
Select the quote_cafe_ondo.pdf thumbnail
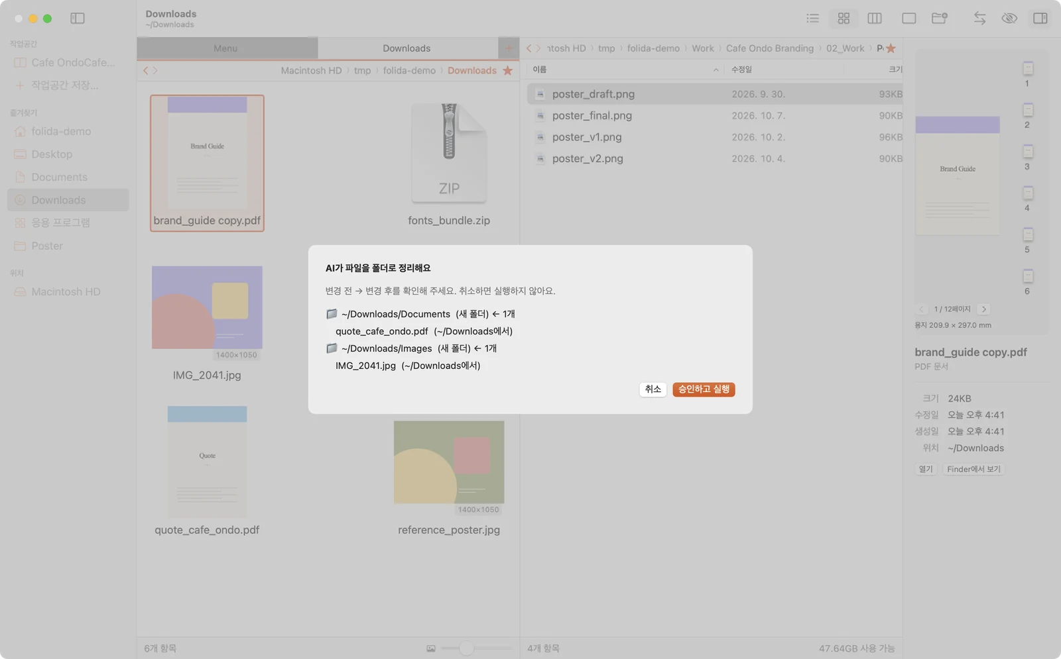[207, 462]
